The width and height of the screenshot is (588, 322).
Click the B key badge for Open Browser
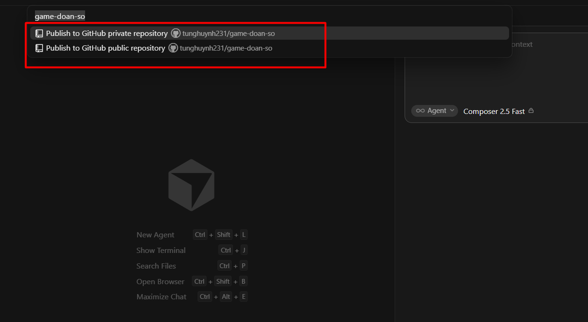(x=243, y=281)
